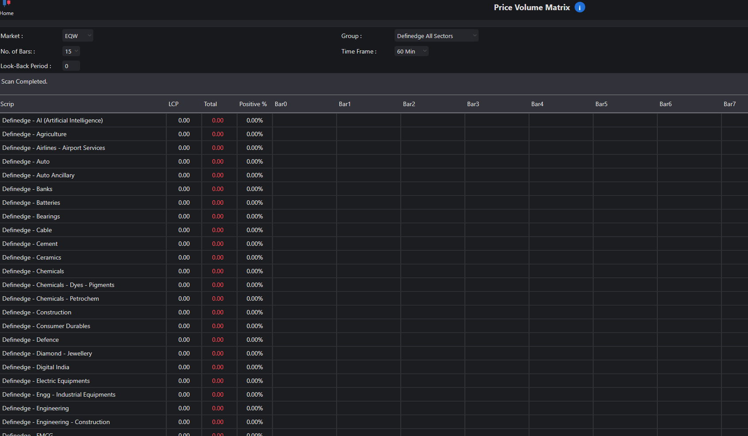Open the Price Volume Matrix info icon
The image size is (748, 436).
[x=579, y=8]
